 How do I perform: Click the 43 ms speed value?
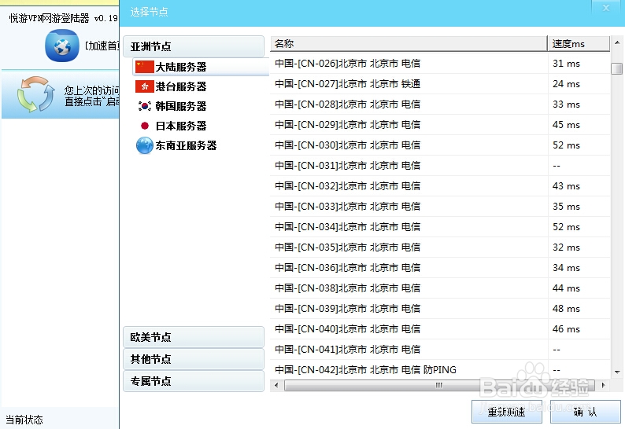[566, 186]
